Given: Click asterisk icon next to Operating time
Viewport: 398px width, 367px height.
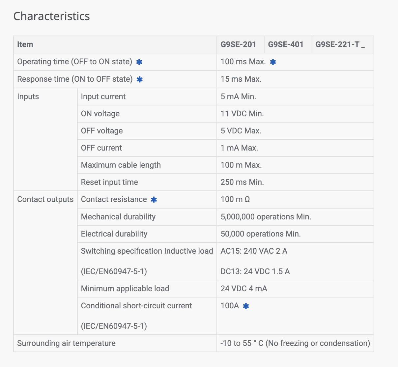Looking at the screenshot, I should [139, 62].
